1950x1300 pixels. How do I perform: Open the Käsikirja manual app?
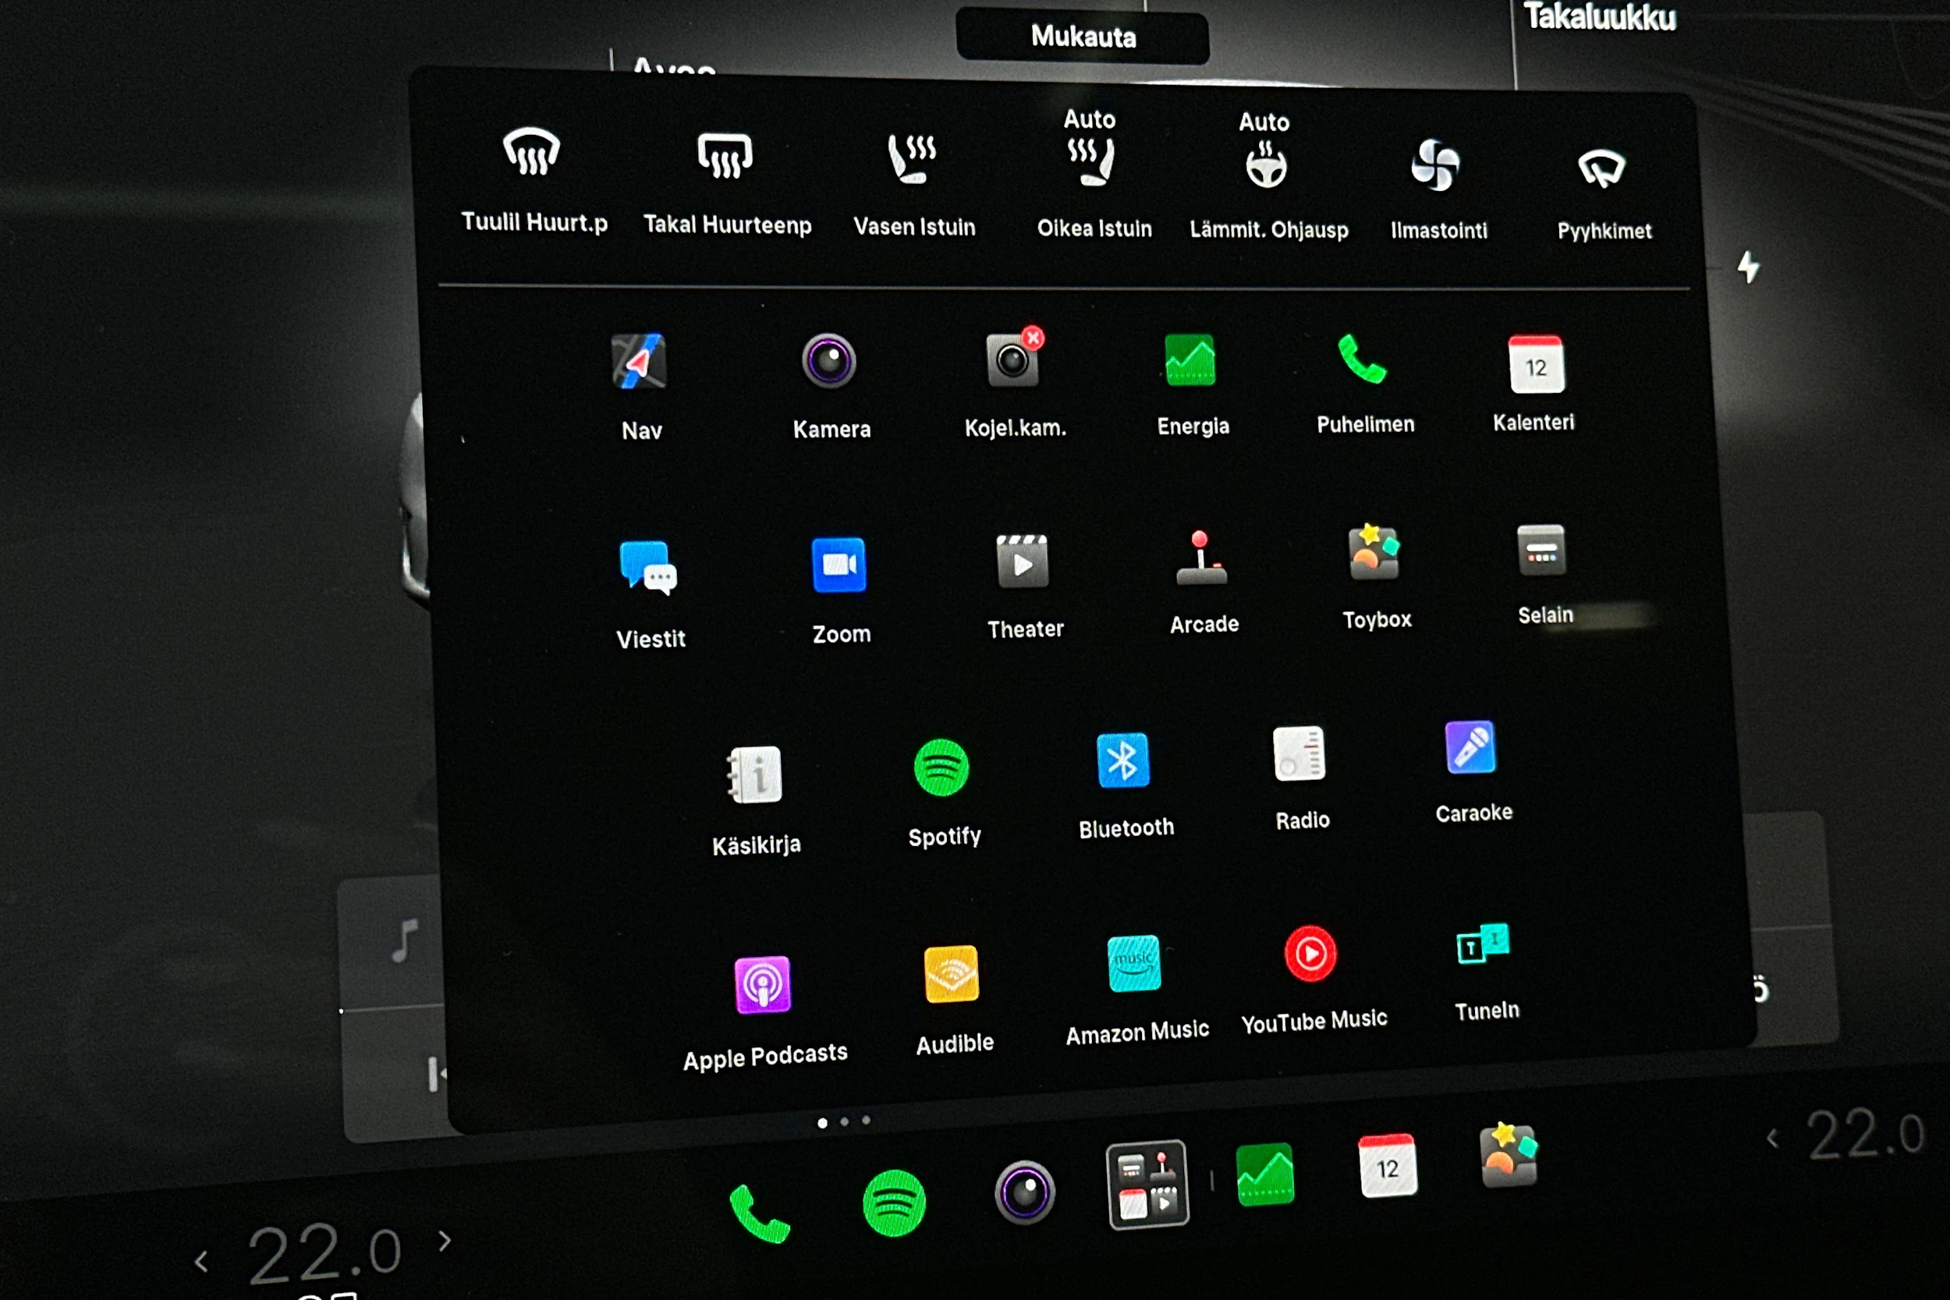tap(754, 775)
